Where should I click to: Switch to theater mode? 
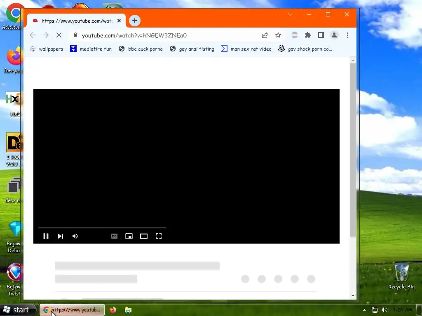pyautogui.click(x=144, y=236)
